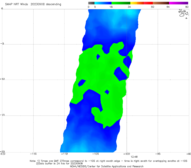Click the -15 latitude axis label
Screen dimensions: 191x168
pos(2,115)
